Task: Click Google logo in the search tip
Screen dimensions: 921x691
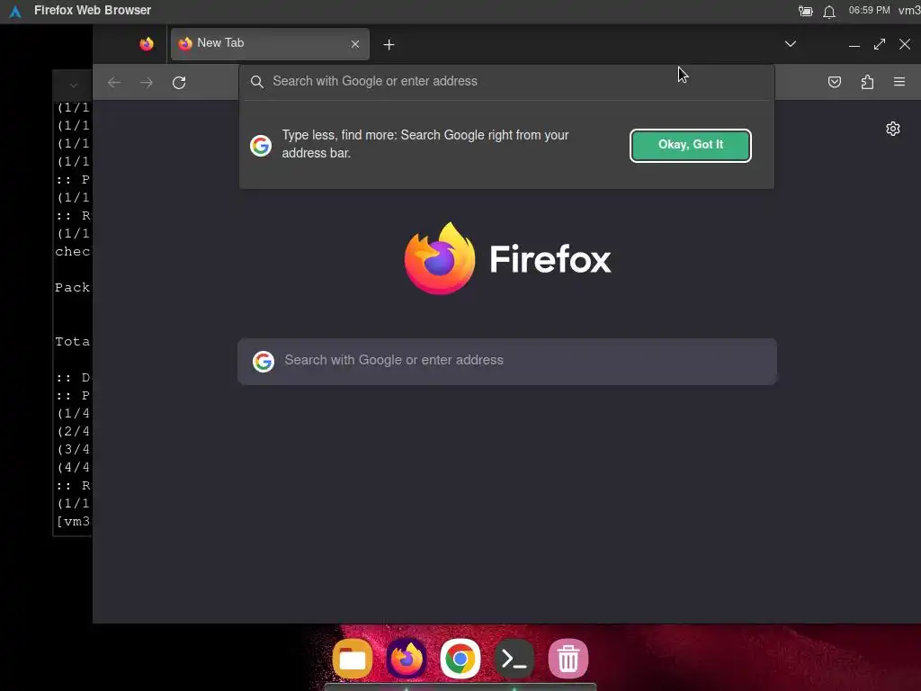Action: point(260,145)
